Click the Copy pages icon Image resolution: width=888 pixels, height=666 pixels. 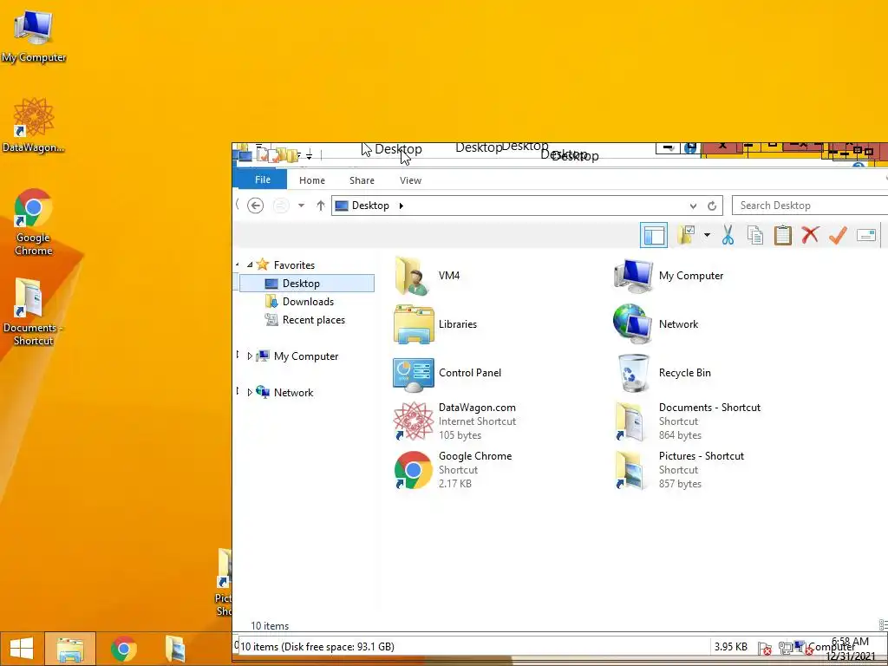pos(755,234)
